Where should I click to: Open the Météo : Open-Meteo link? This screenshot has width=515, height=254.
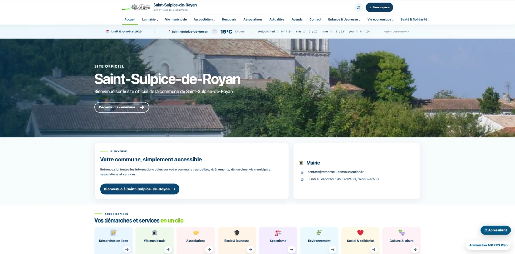[396, 31]
